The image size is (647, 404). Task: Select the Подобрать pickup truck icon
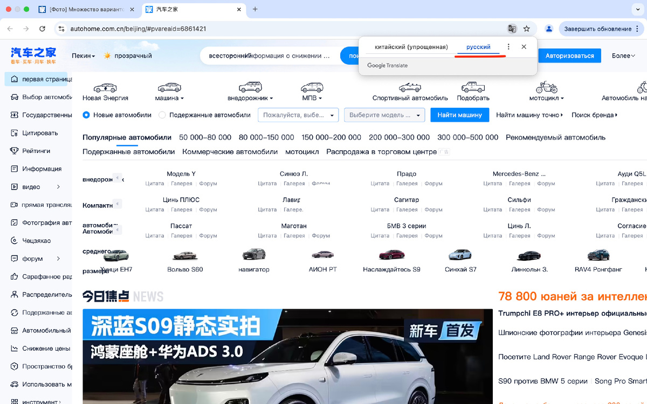(x=473, y=87)
